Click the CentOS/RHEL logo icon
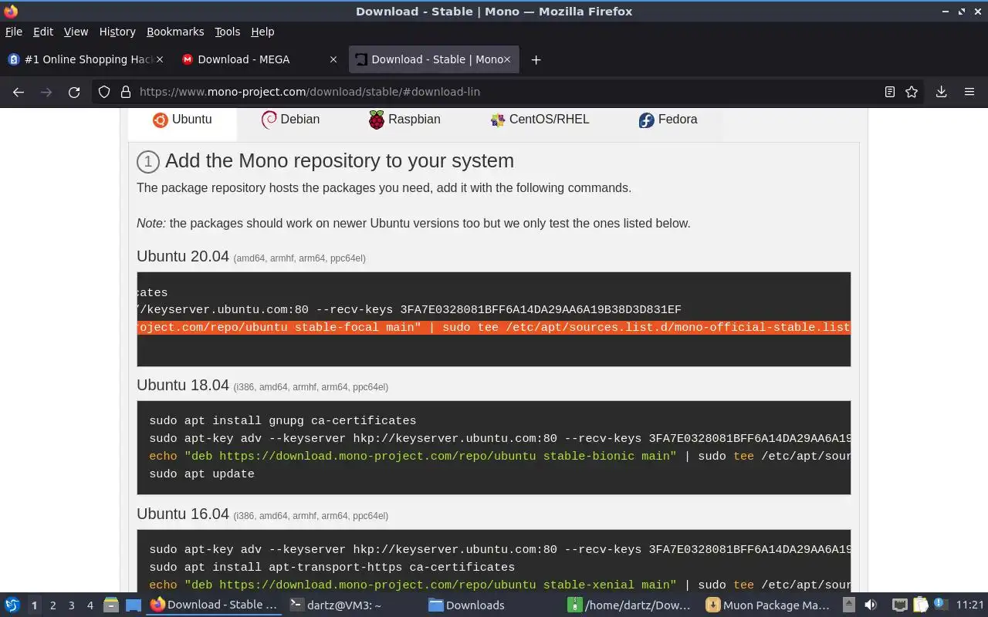 [x=498, y=120]
